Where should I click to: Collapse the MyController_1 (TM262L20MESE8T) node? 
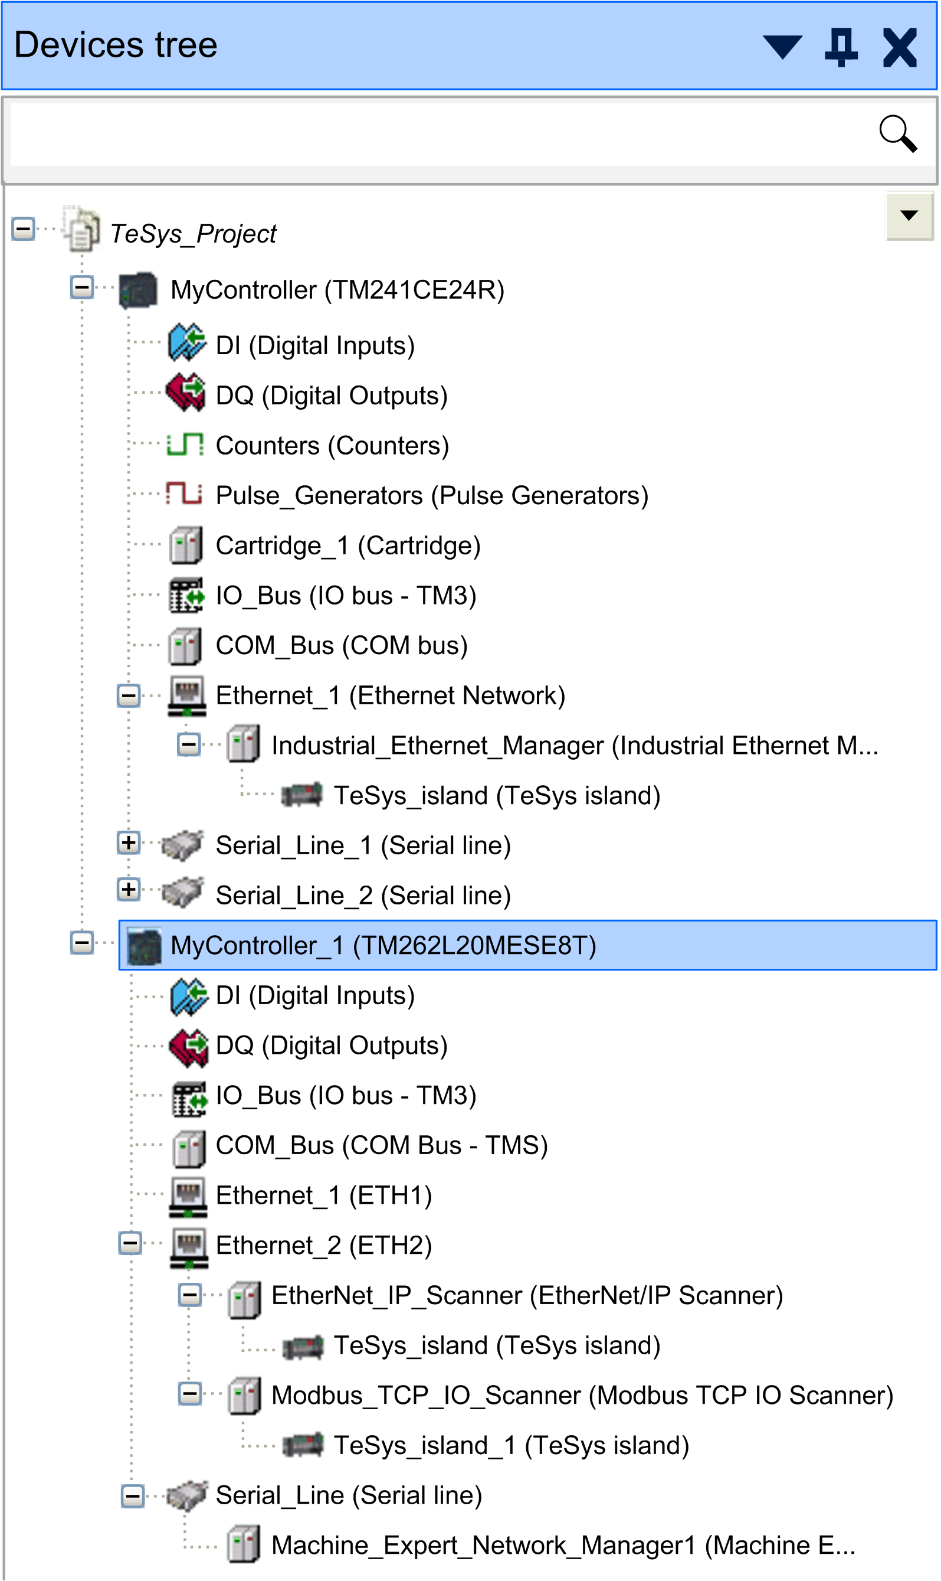click(82, 943)
